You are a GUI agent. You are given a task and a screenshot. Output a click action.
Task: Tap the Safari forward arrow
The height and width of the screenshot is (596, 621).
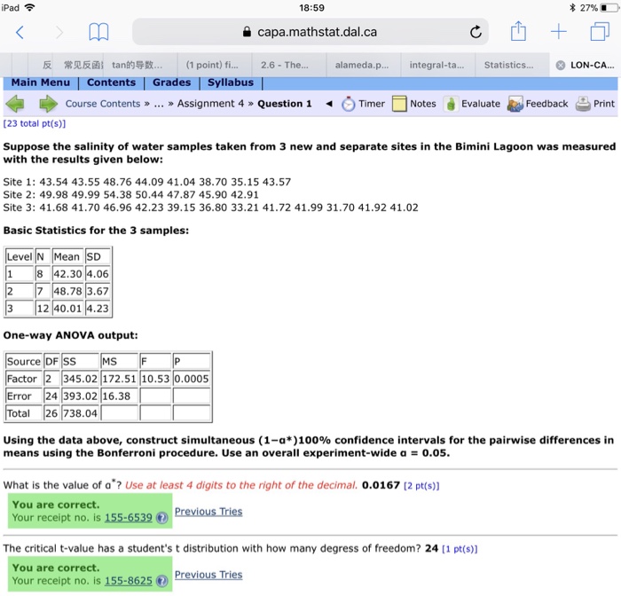pyautogui.click(x=59, y=32)
